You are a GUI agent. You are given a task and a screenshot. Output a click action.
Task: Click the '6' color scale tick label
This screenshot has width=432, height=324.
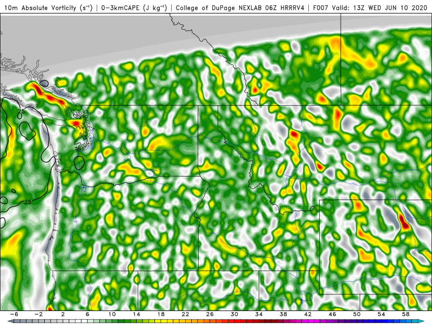click(x=87, y=314)
